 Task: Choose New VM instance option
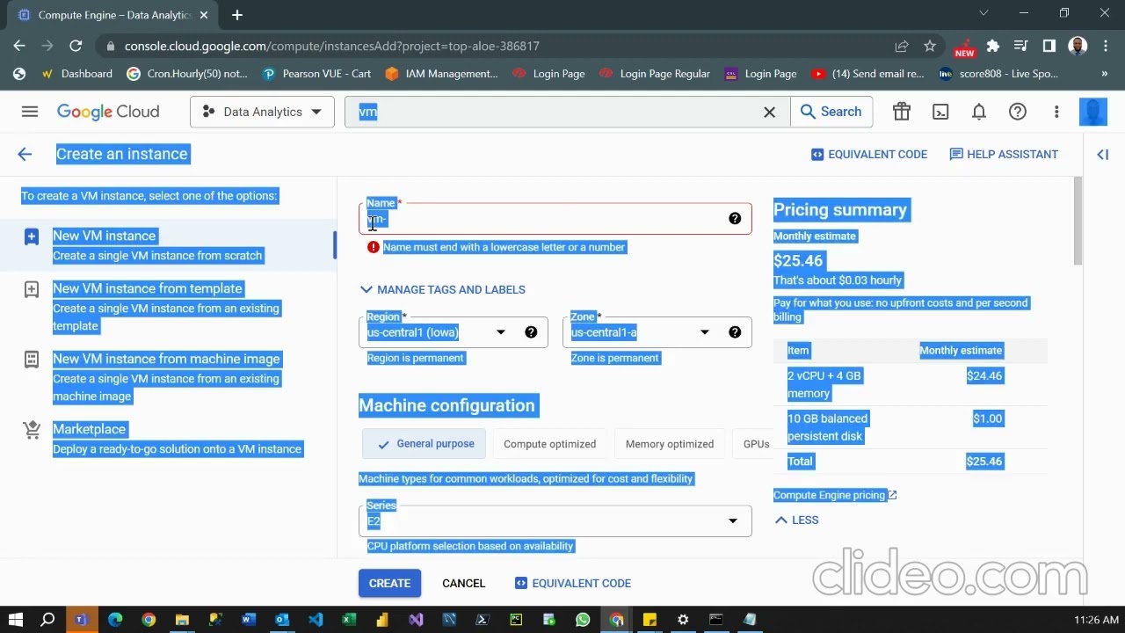click(x=168, y=245)
